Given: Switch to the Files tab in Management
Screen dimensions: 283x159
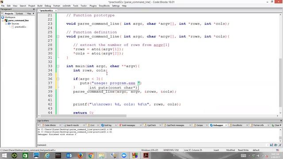Looking at the screenshot, I should tap(29, 14).
